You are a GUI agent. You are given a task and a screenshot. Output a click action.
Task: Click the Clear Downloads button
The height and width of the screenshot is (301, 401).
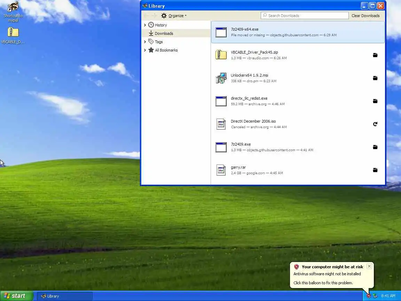click(365, 16)
